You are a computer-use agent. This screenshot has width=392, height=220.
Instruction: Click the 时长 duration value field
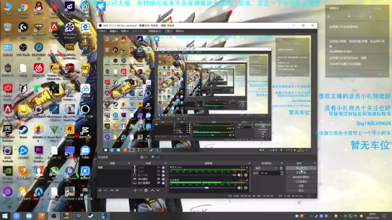[x=269, y=173]
